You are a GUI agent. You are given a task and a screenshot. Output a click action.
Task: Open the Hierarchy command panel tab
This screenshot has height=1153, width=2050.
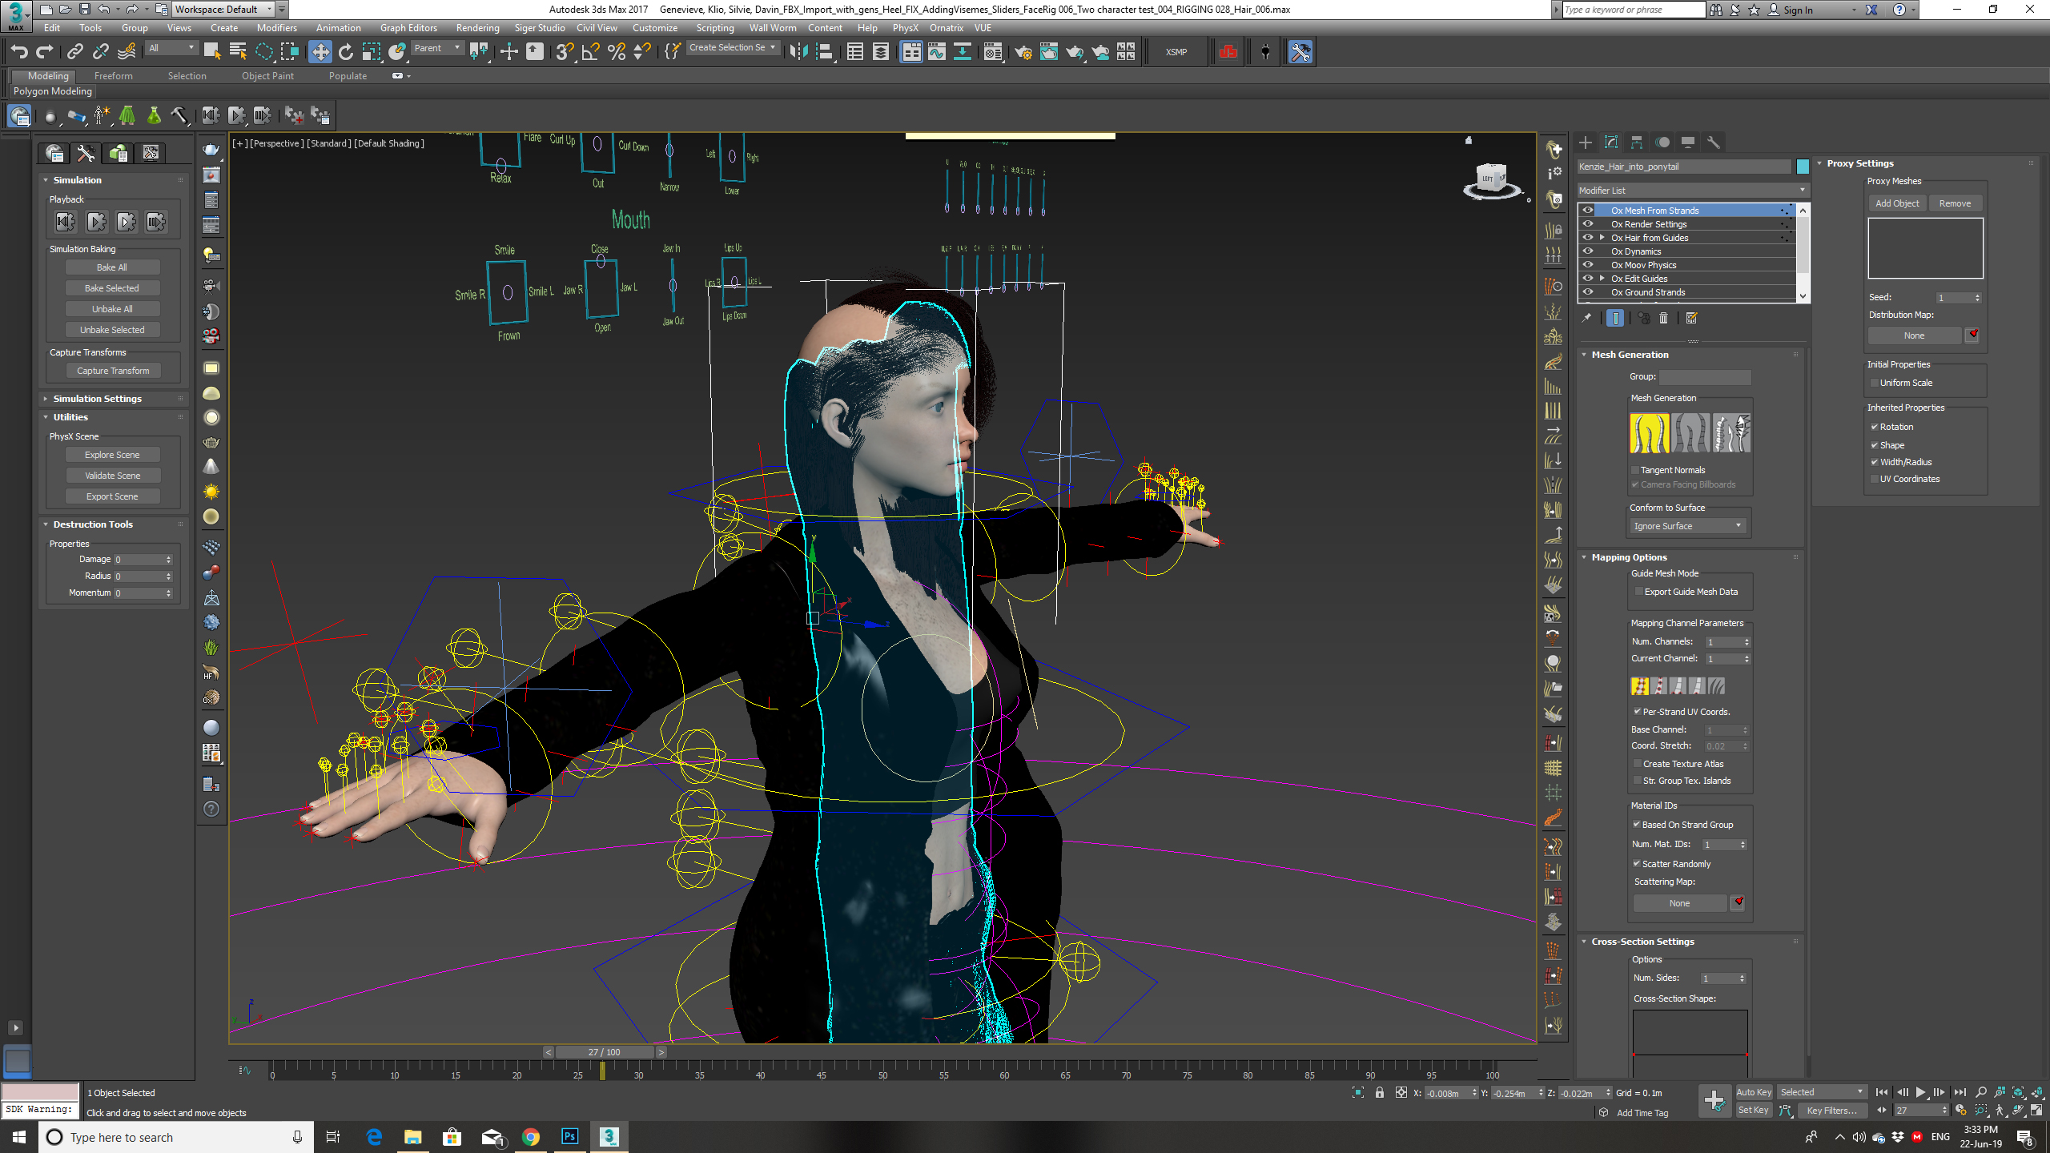tap(1637, 143)
